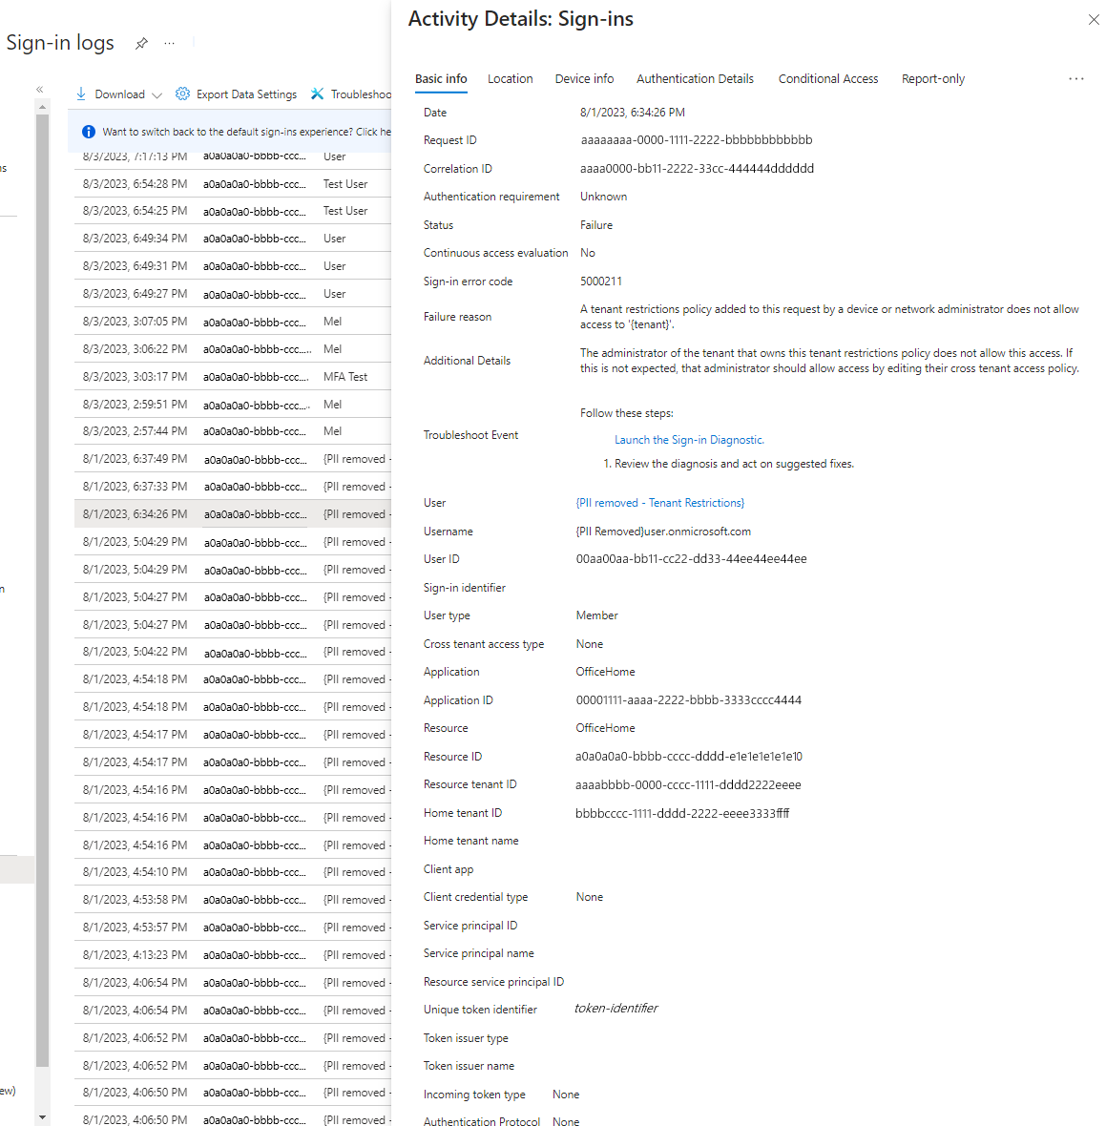This screenshot has width=1106, height=1126.
Task: Open the PII removed - Tenant Restrictions user link
Action: coord(660,503)
